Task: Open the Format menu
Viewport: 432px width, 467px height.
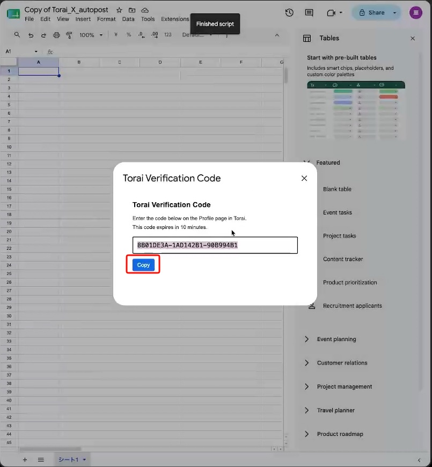Action: (x=106, y=19)
